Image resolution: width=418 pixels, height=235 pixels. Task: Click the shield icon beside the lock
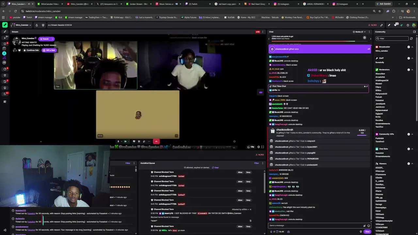pyautogui.click(x=43, y=25)
